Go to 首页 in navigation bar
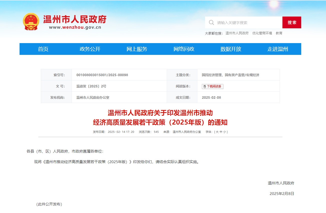 click(43, 49)
